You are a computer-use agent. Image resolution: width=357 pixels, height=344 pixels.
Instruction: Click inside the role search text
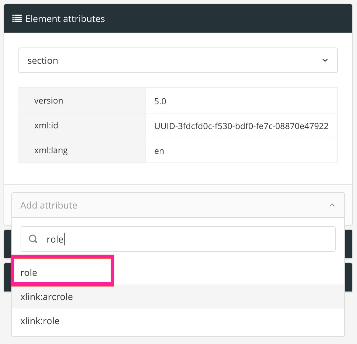(x=55, y=239)
